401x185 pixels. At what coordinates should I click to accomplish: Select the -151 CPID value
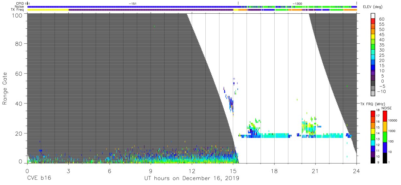coord(133,3)
